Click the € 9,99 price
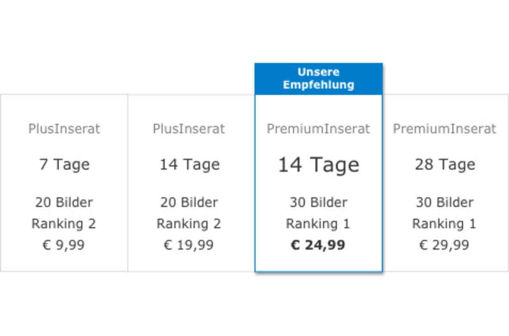 [x=64, y=245]
